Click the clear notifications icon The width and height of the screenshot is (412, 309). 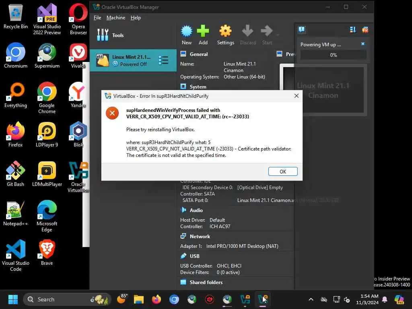(x=365, y=30)
